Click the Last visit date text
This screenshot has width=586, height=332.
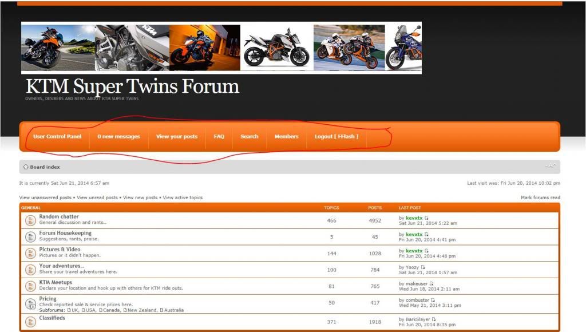point(513,183)
